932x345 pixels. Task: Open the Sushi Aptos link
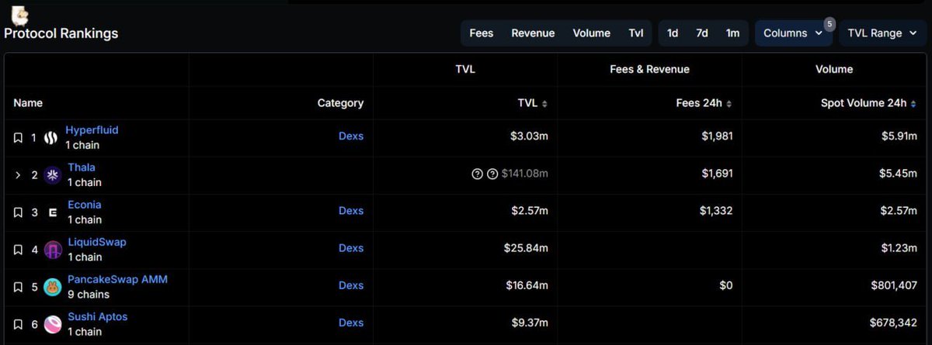click(97, 316)
